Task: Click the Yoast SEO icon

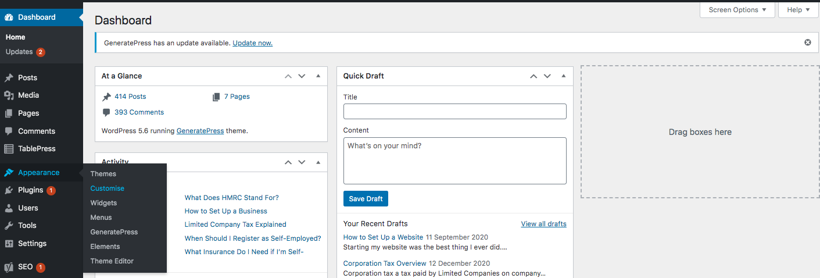Action: coord(9,268)
